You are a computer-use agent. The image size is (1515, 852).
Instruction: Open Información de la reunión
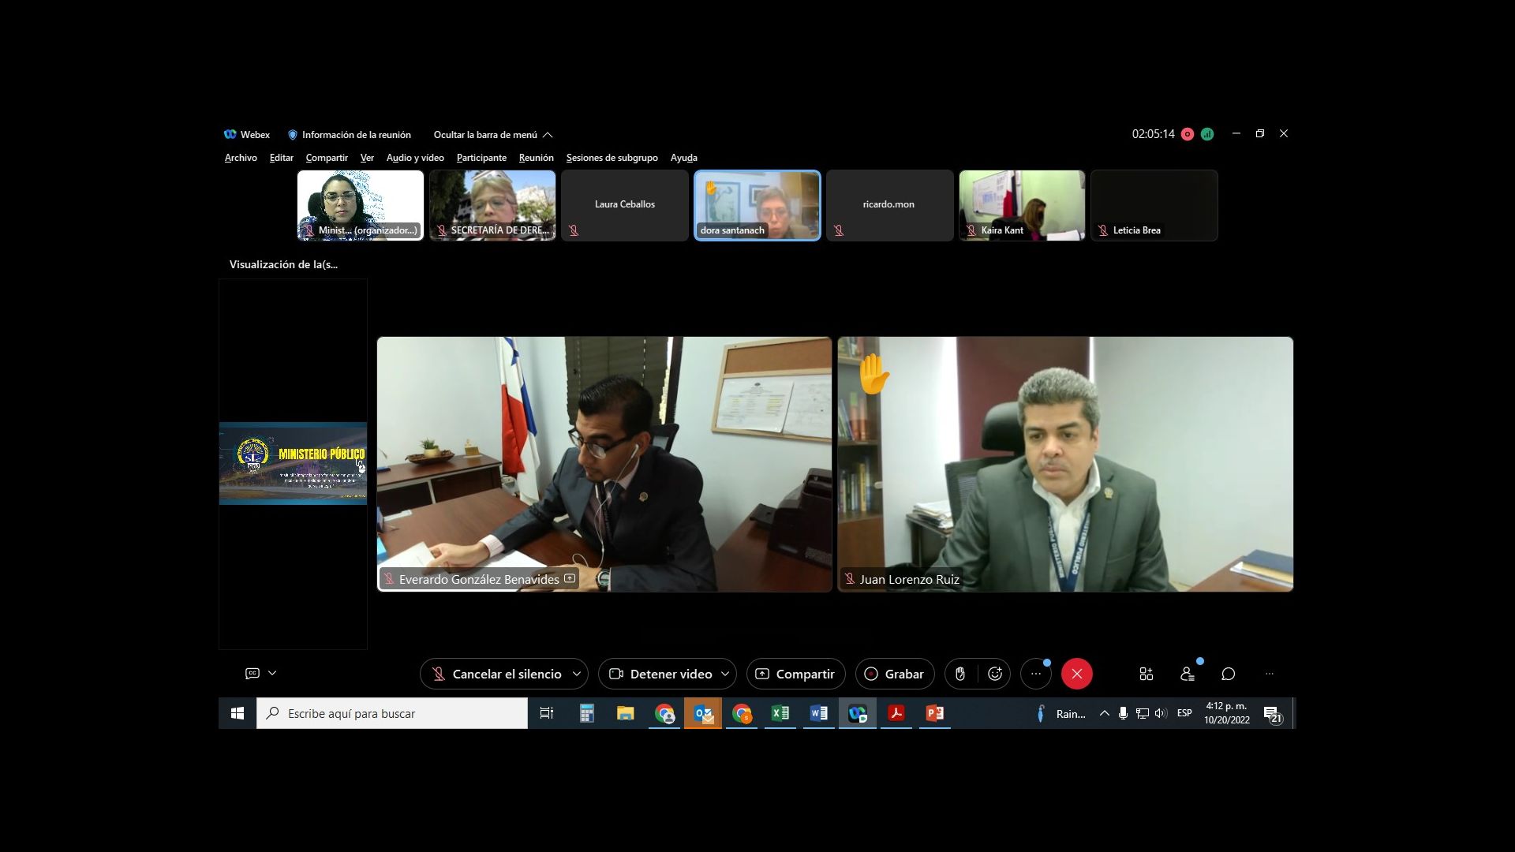350,135
